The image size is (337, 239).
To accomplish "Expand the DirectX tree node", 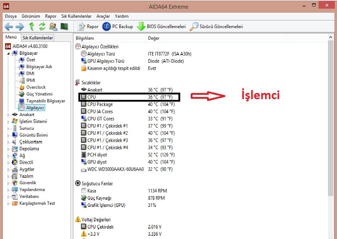I will click(x=8, y=163).
